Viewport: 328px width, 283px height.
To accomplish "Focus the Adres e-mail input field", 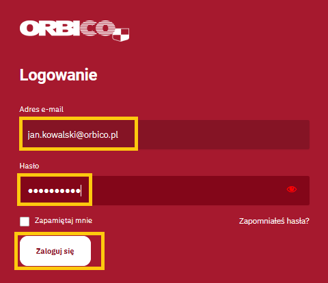I will tap(165, 134).
